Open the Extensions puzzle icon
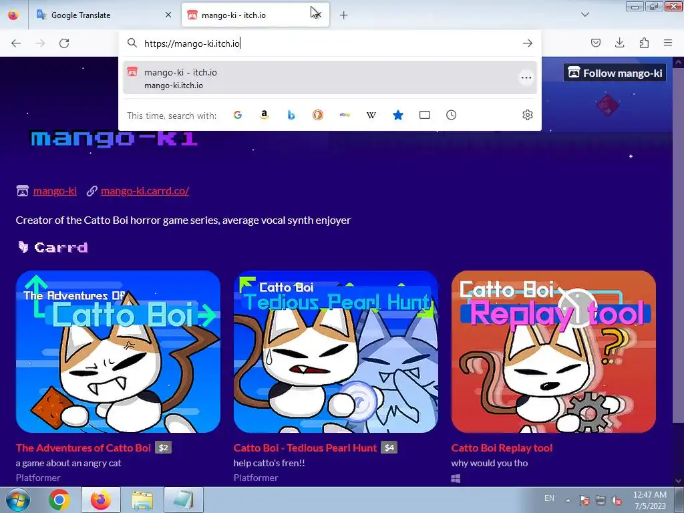Viewport: 684px width, 513px height. click(644, 43)
